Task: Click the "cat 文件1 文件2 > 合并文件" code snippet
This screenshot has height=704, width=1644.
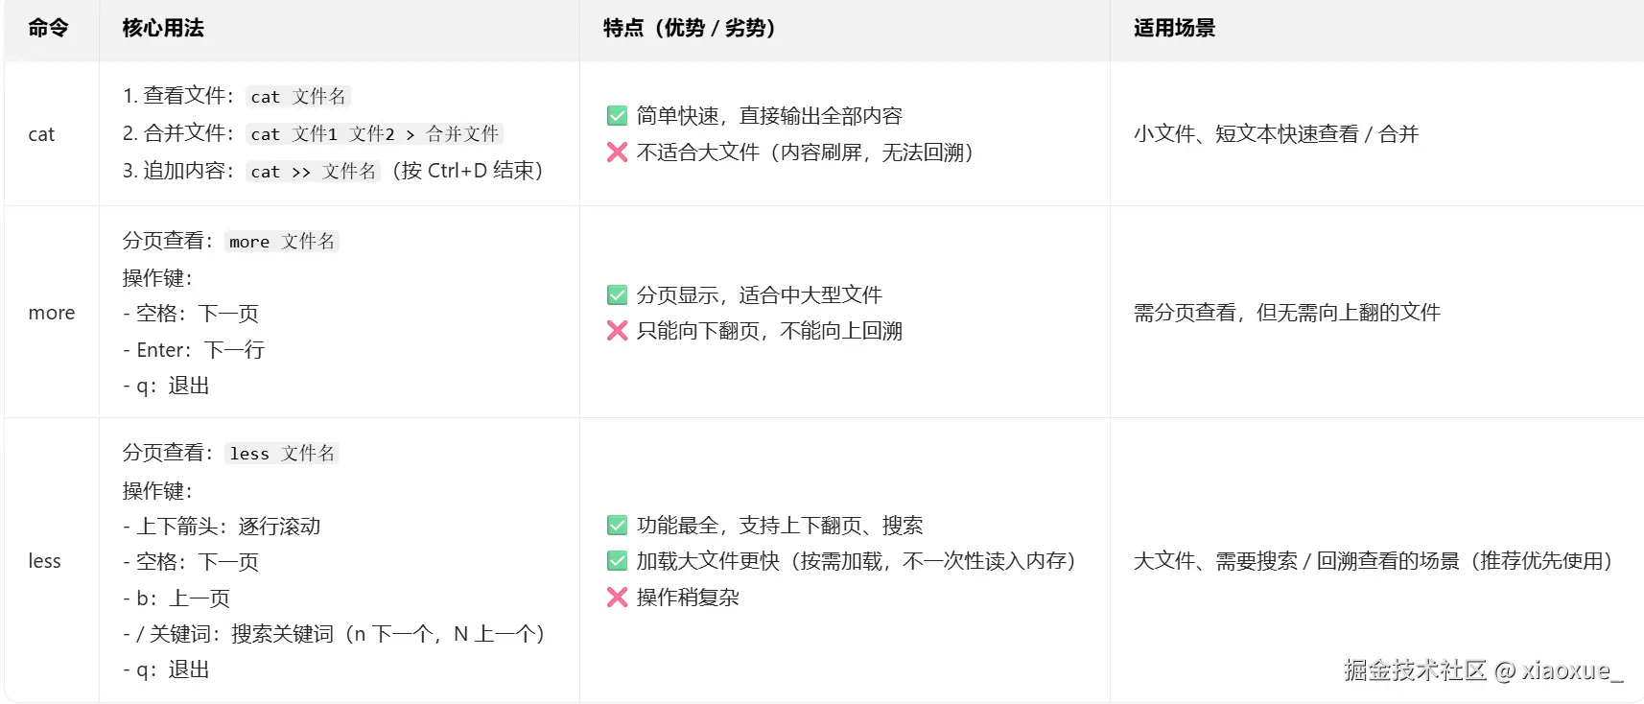Action: coord(374,133)
